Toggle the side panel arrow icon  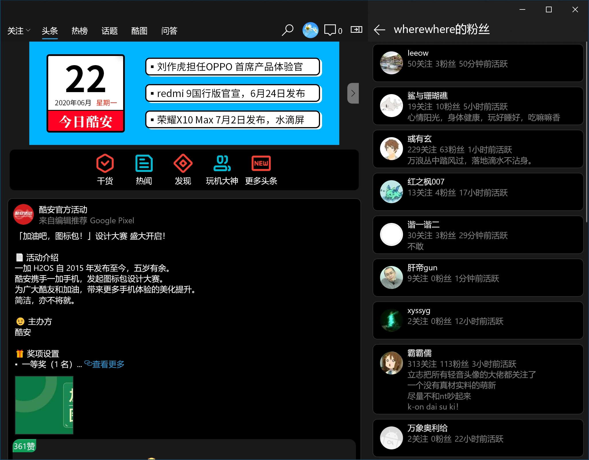tap(356, 30)
